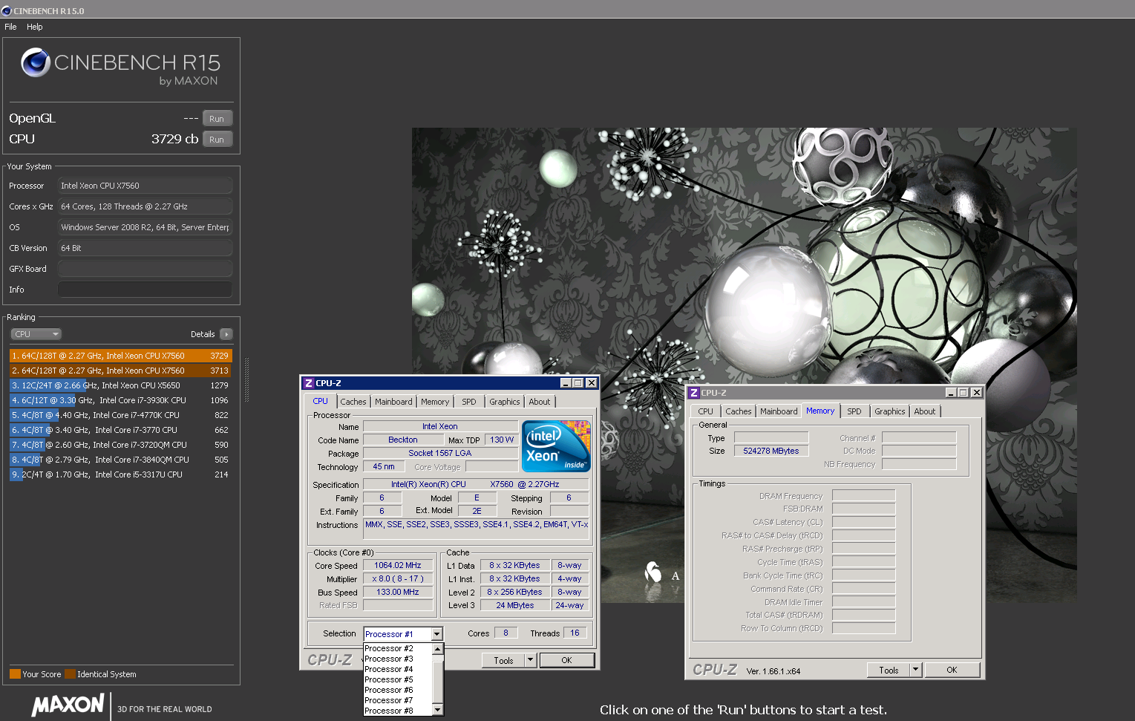
Task: Open About tab in rear CPU-Z window
Action: click(x=925, y=411)
